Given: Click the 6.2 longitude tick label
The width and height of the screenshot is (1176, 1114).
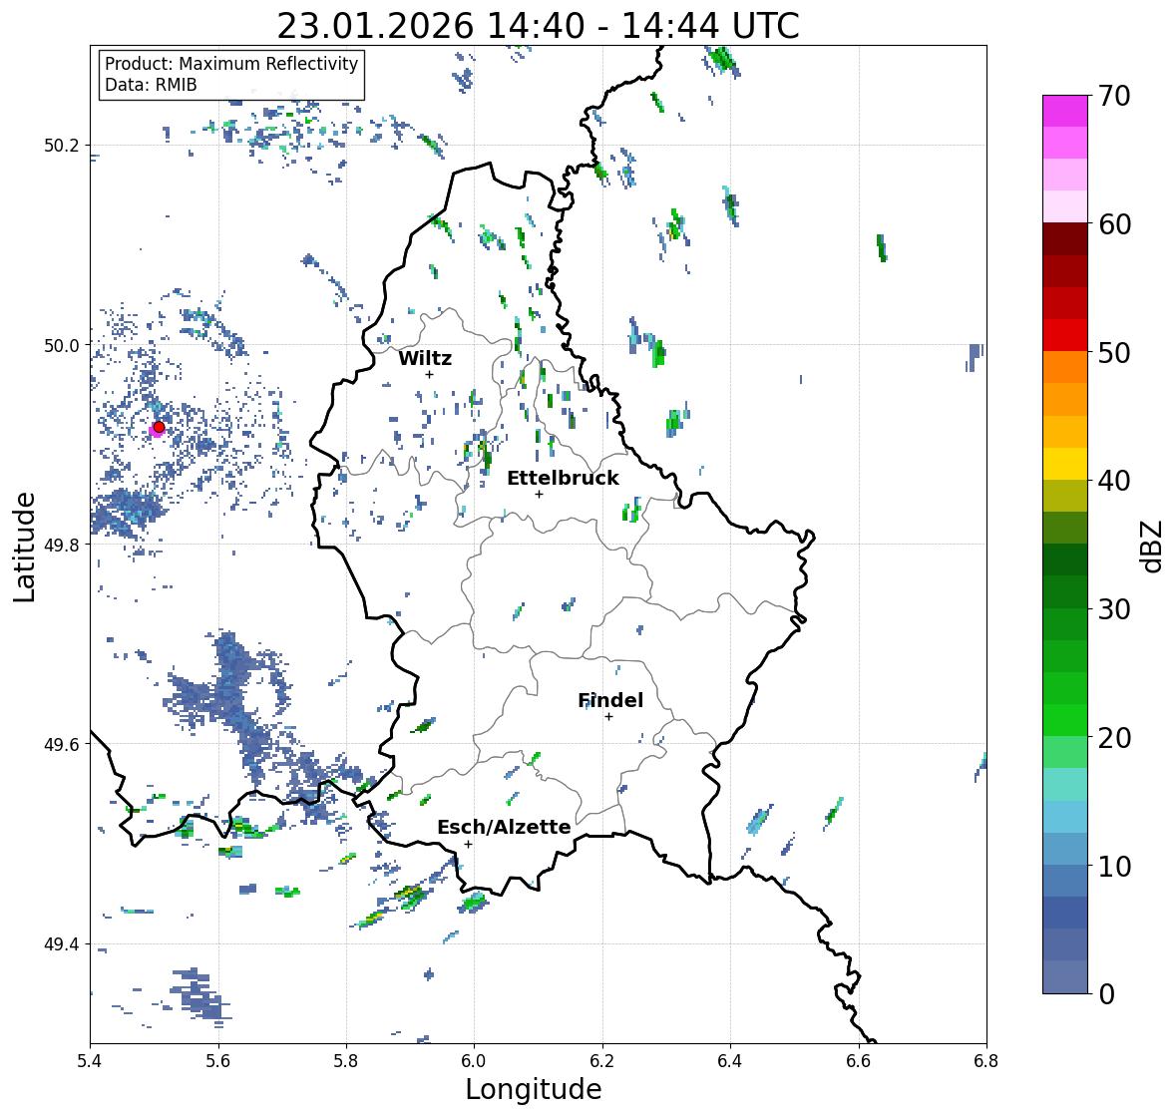Looking at the screenshot, I should click(602, 1061).
